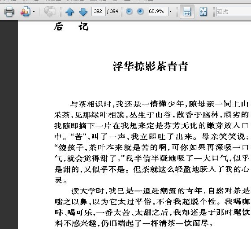Click the 后记 heading

[x=71, y=26]
